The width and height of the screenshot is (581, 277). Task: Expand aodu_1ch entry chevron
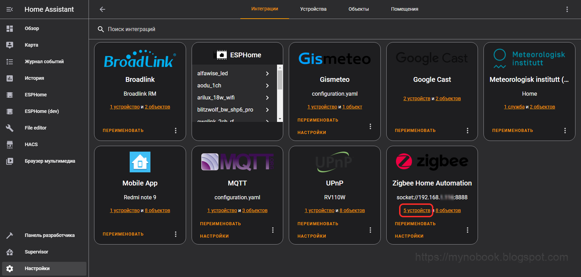[267, 86]
